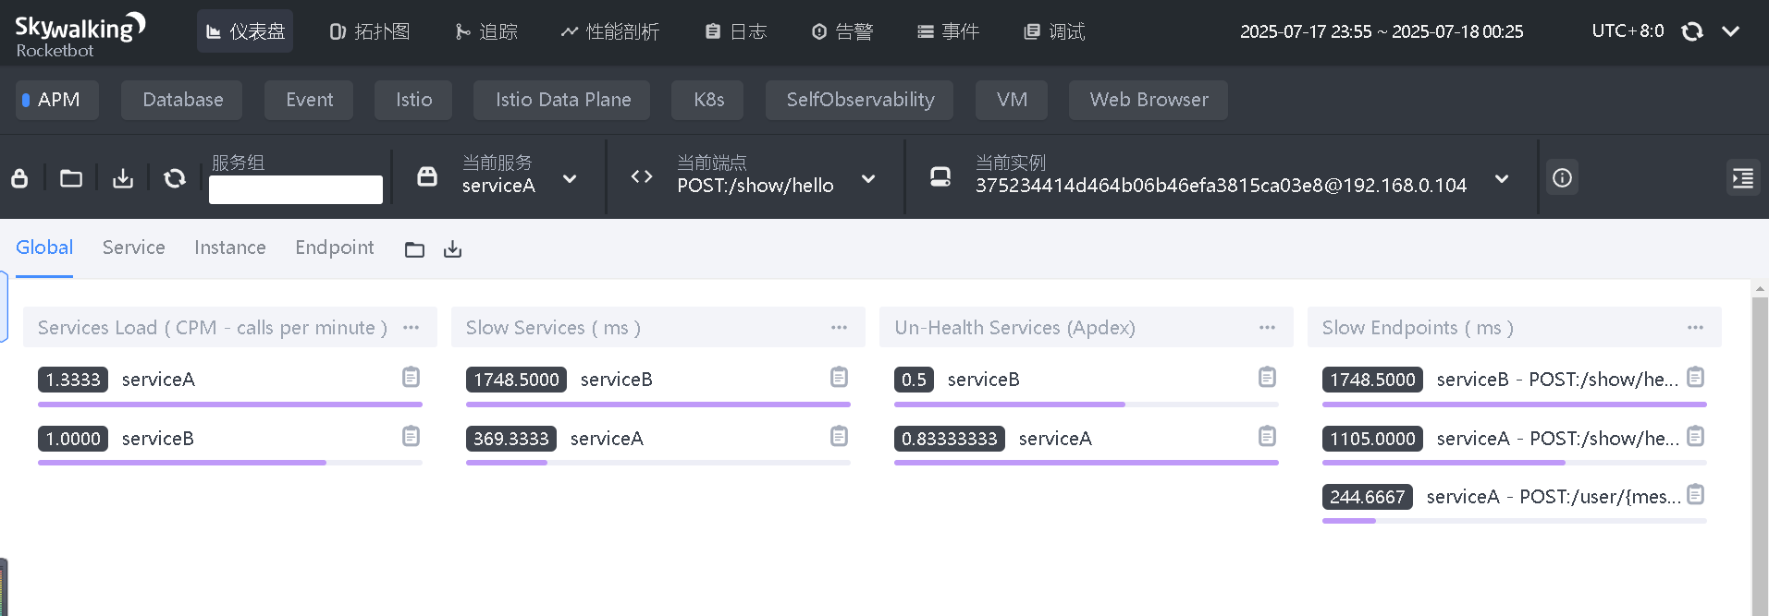Click the download icon beside Endpoint tab
Screen dimensions: 1769x616
click(x=452, y=249)
